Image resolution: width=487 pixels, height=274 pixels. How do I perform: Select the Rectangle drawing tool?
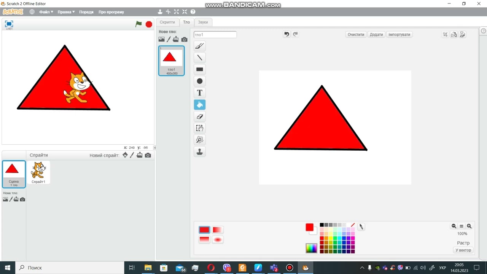(x=199, y=69)
